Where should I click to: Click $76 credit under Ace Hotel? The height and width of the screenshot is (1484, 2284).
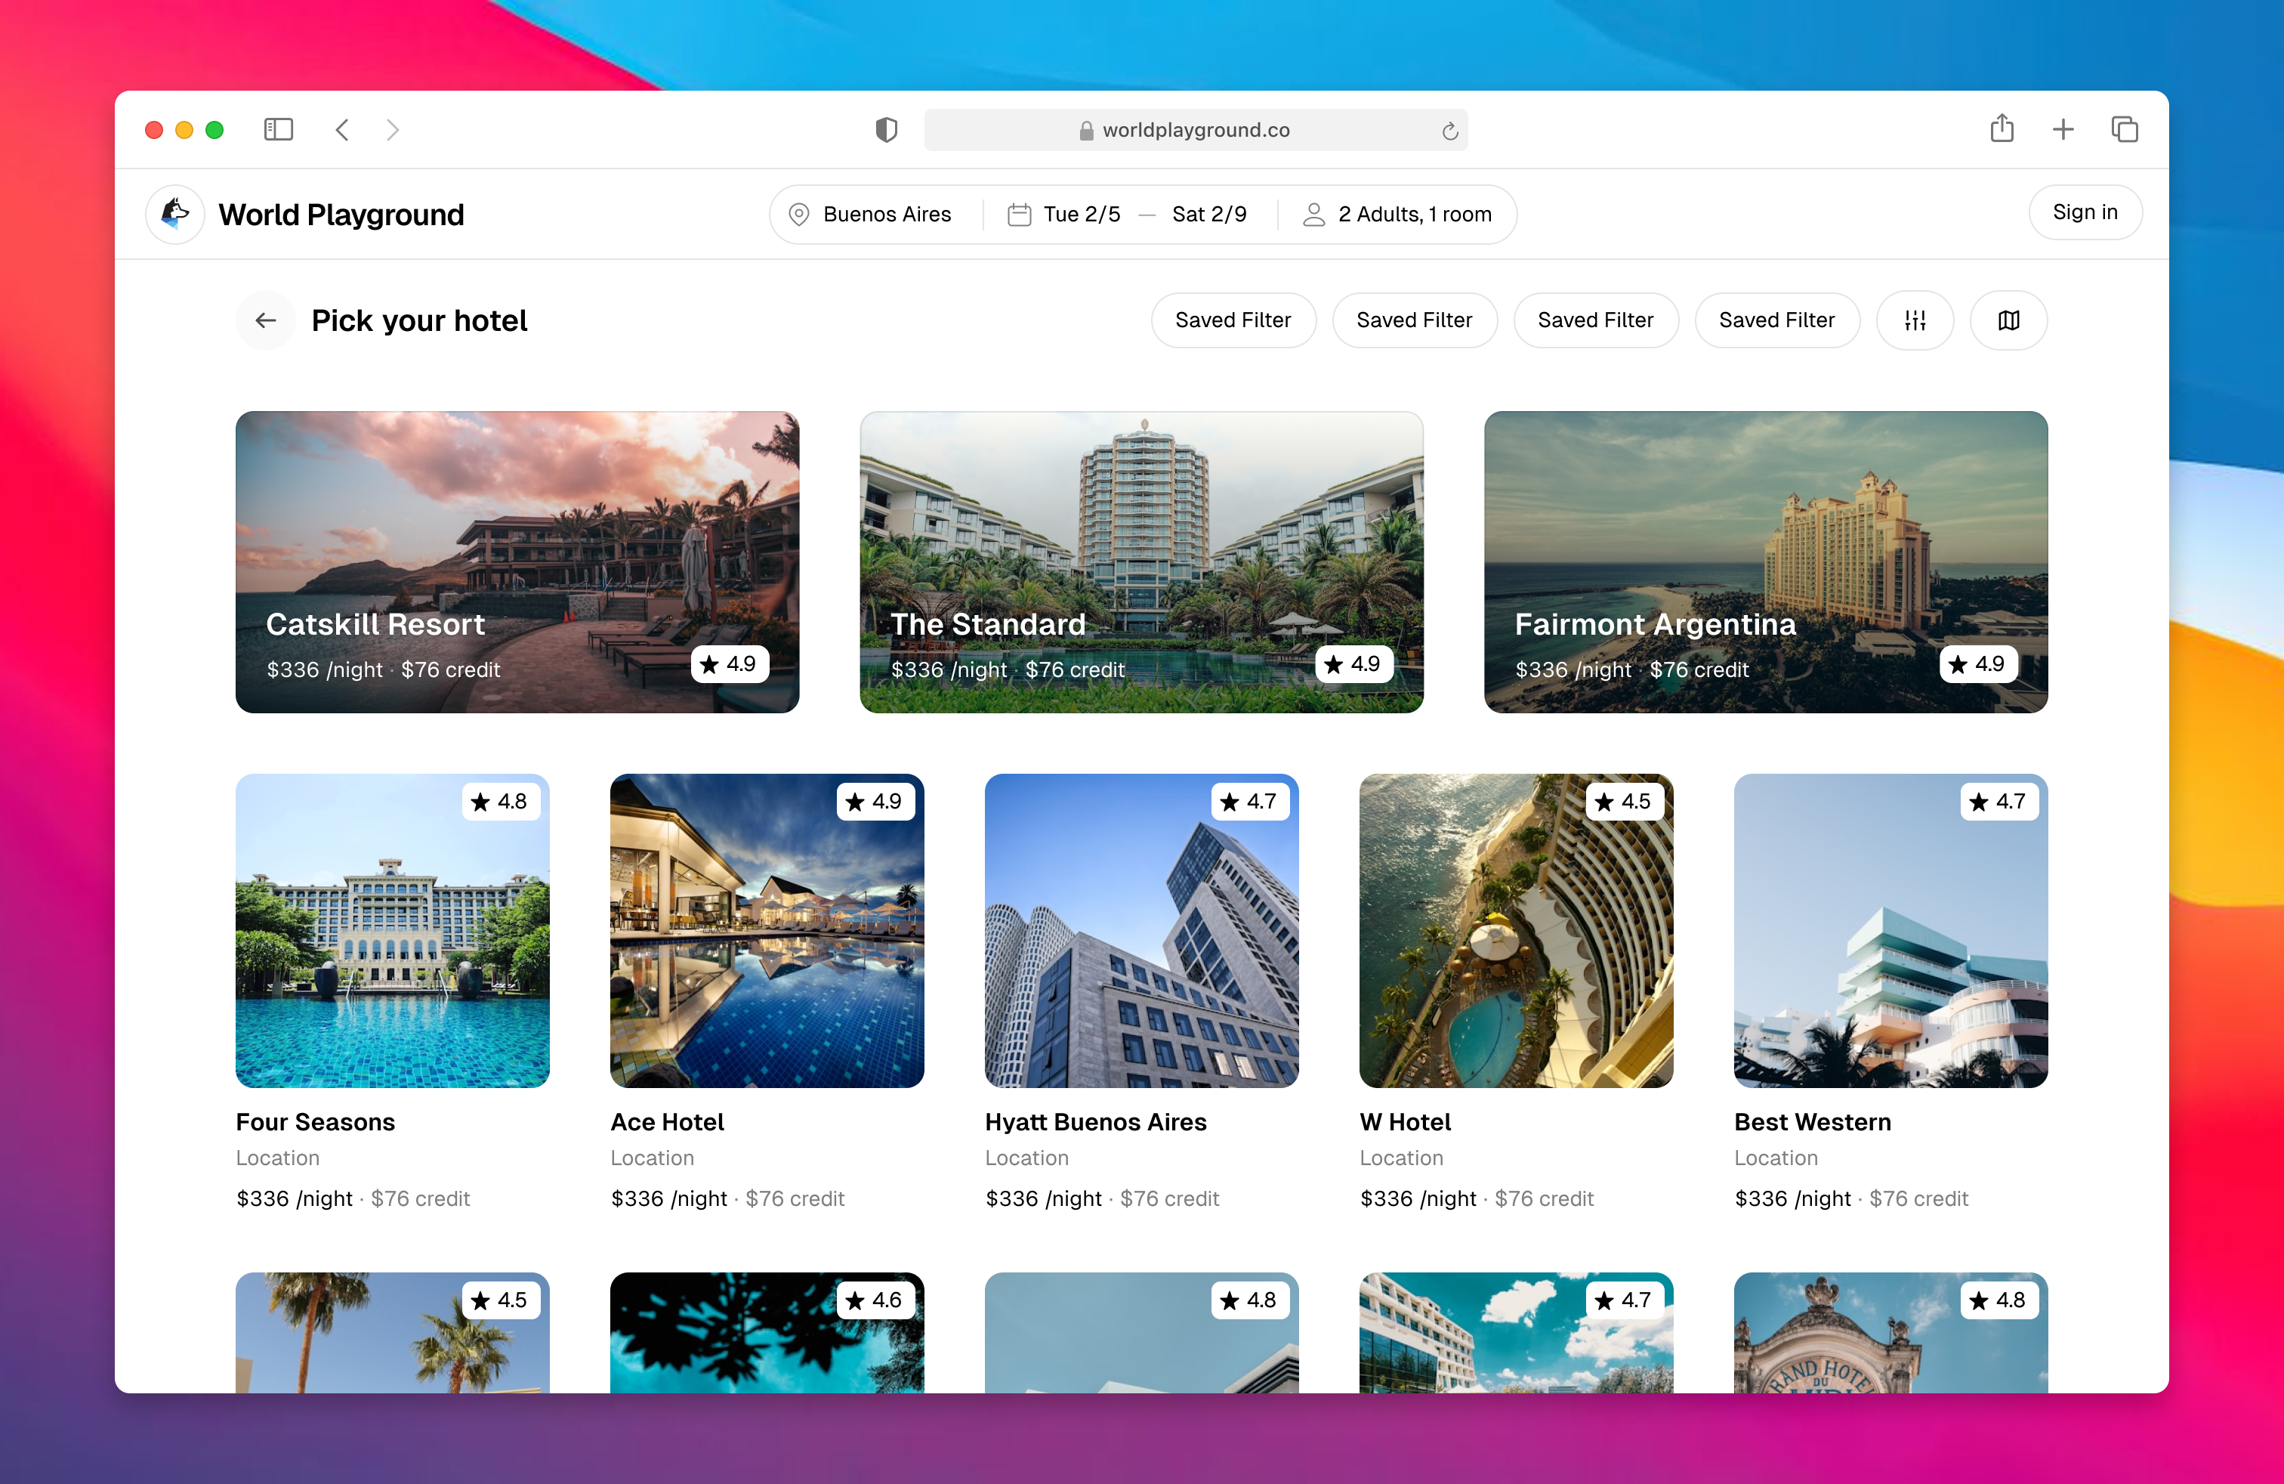tap(795, 1198)
